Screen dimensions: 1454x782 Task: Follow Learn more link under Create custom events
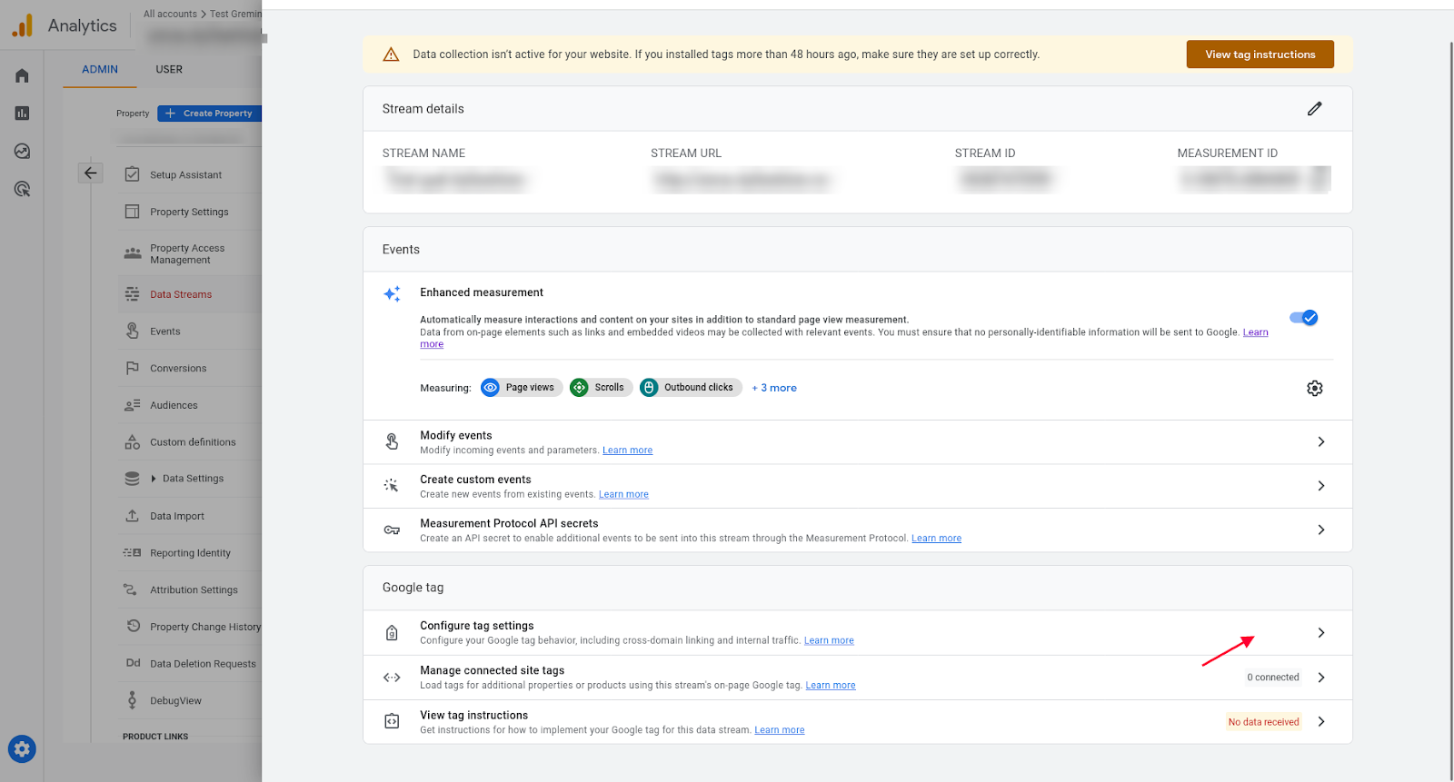pyautogui.click(x=623, y=495)
